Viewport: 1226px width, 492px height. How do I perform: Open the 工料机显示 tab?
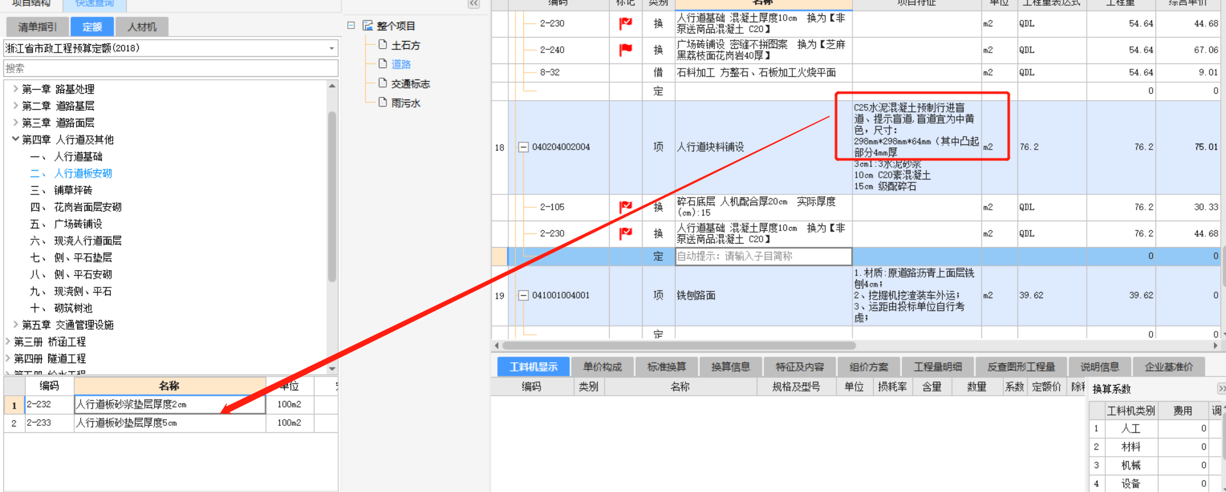pos(533,367)
